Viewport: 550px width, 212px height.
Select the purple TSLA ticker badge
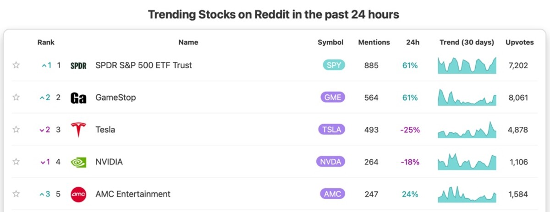tap(331, 130)
